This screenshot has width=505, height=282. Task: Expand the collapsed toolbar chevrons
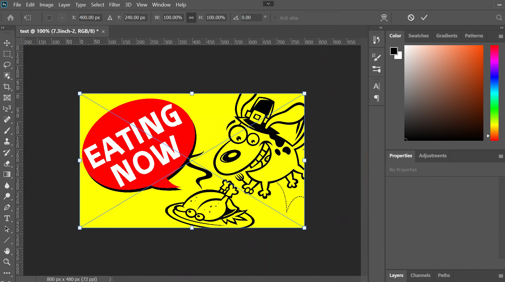(3, 28)
